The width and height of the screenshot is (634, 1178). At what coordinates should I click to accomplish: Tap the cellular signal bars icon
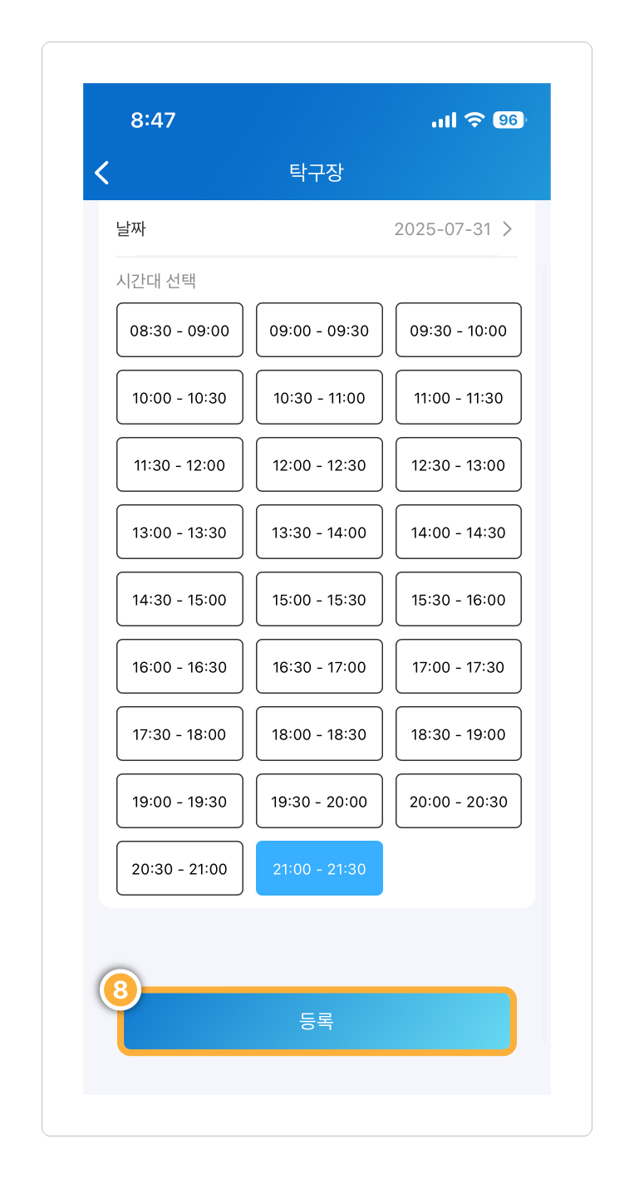(444, 120)
